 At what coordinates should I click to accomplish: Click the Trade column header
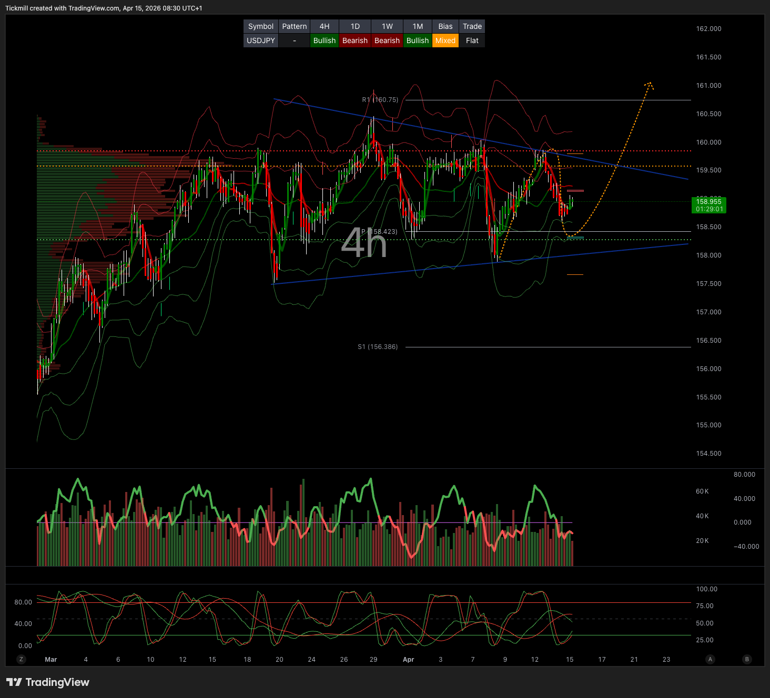(472, 26)
